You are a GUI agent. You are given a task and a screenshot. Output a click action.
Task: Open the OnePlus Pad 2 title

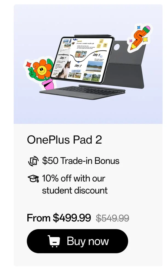tap(65, 140)
